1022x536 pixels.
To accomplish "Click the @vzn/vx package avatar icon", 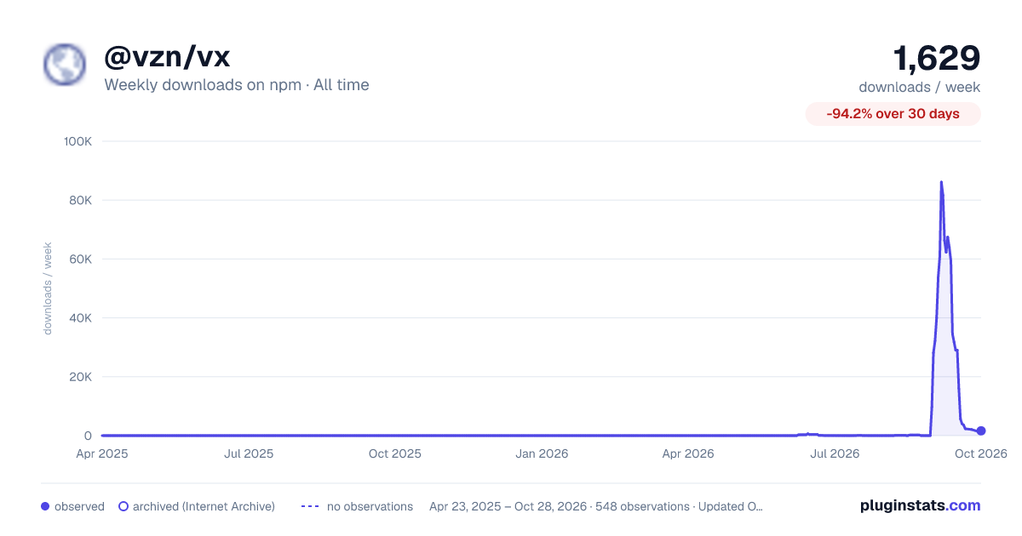I will (65, 65).
